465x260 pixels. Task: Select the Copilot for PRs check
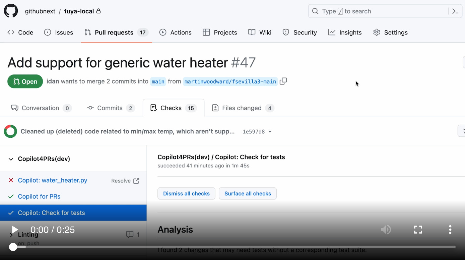39,197
